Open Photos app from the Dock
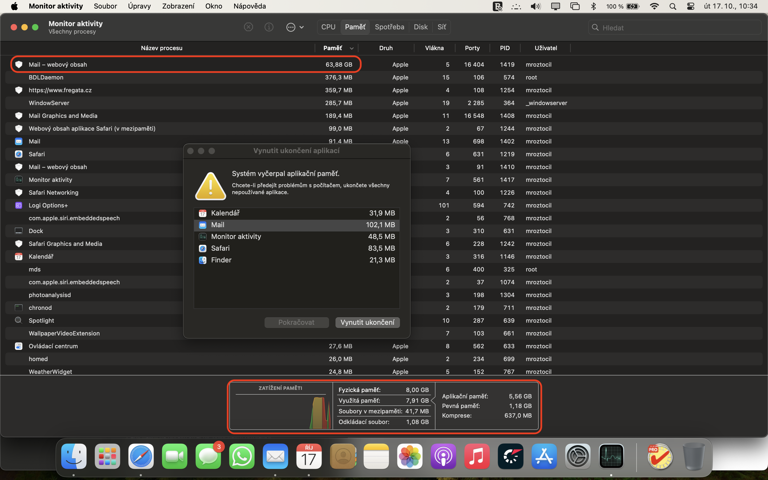Viewport: 768px width, 480px height. tap(409, 457)
